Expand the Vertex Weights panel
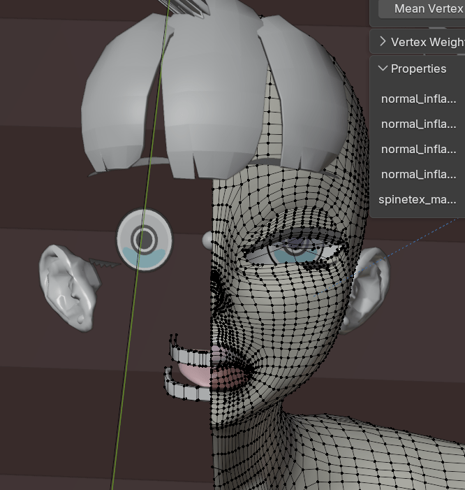Image resolution: width=465 pixels, height=490 pixels. (x=383, y=42)
